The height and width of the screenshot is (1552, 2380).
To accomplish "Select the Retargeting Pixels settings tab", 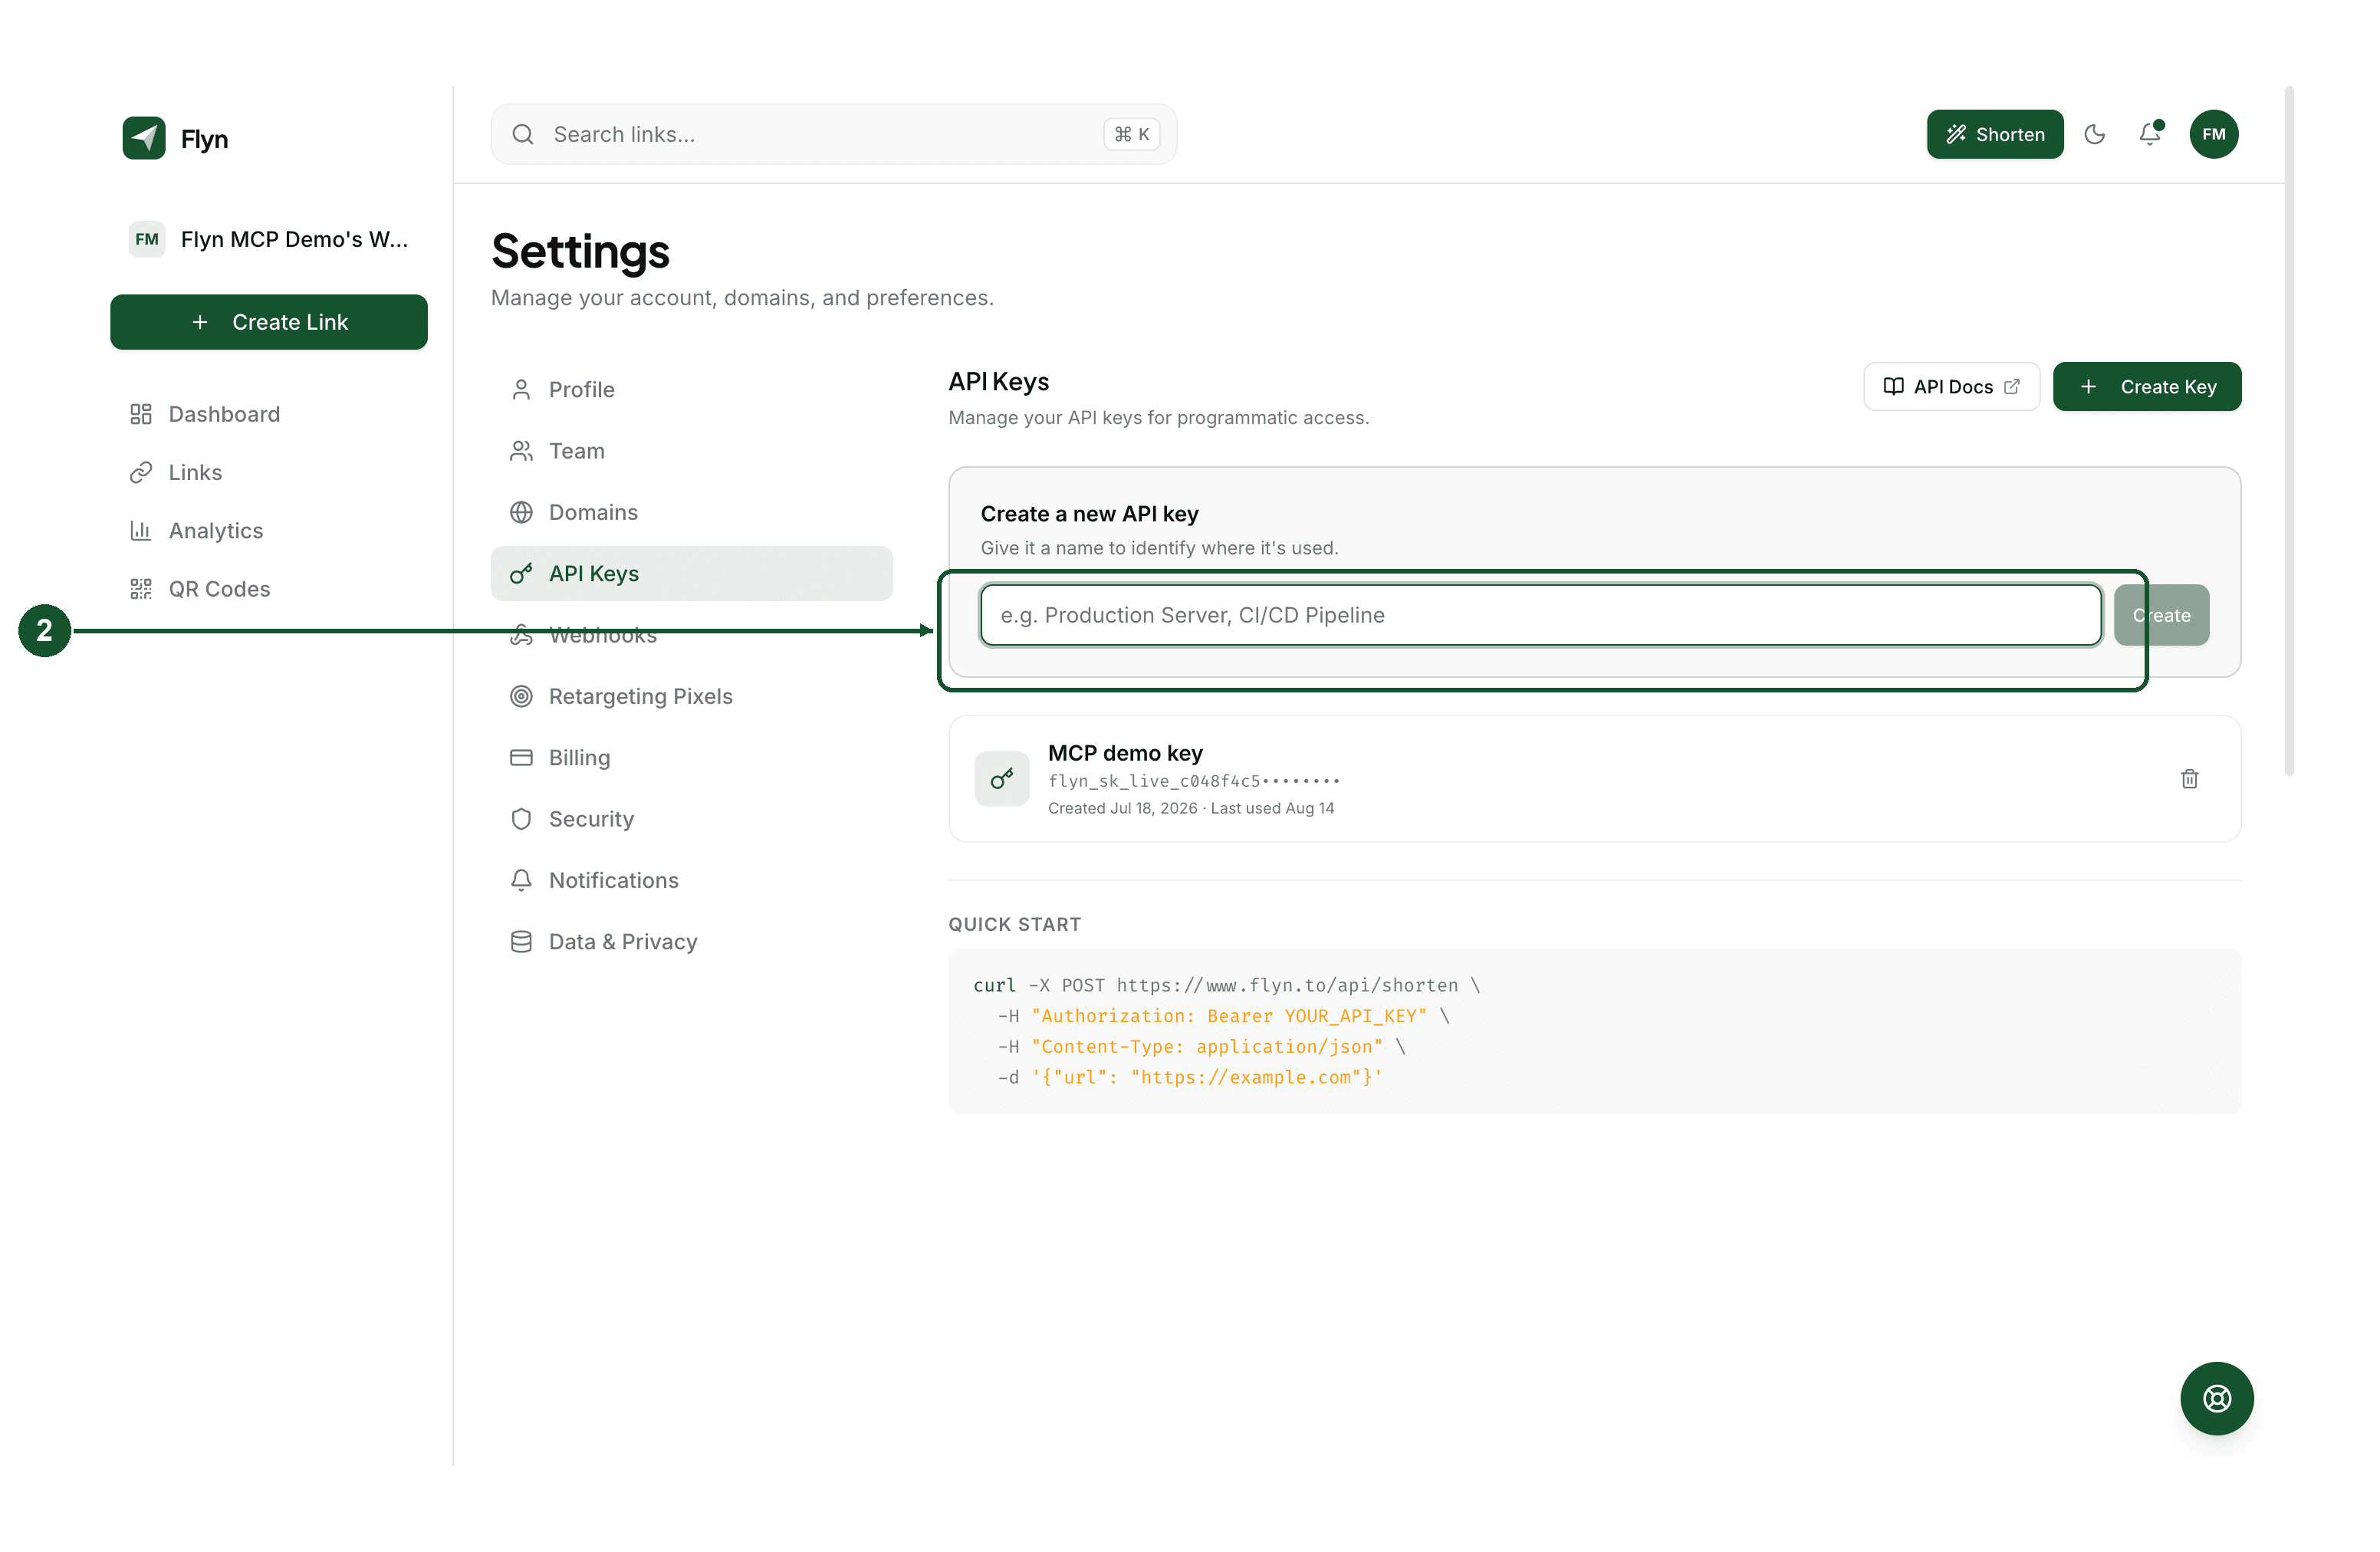I will (x=691, y=696).
